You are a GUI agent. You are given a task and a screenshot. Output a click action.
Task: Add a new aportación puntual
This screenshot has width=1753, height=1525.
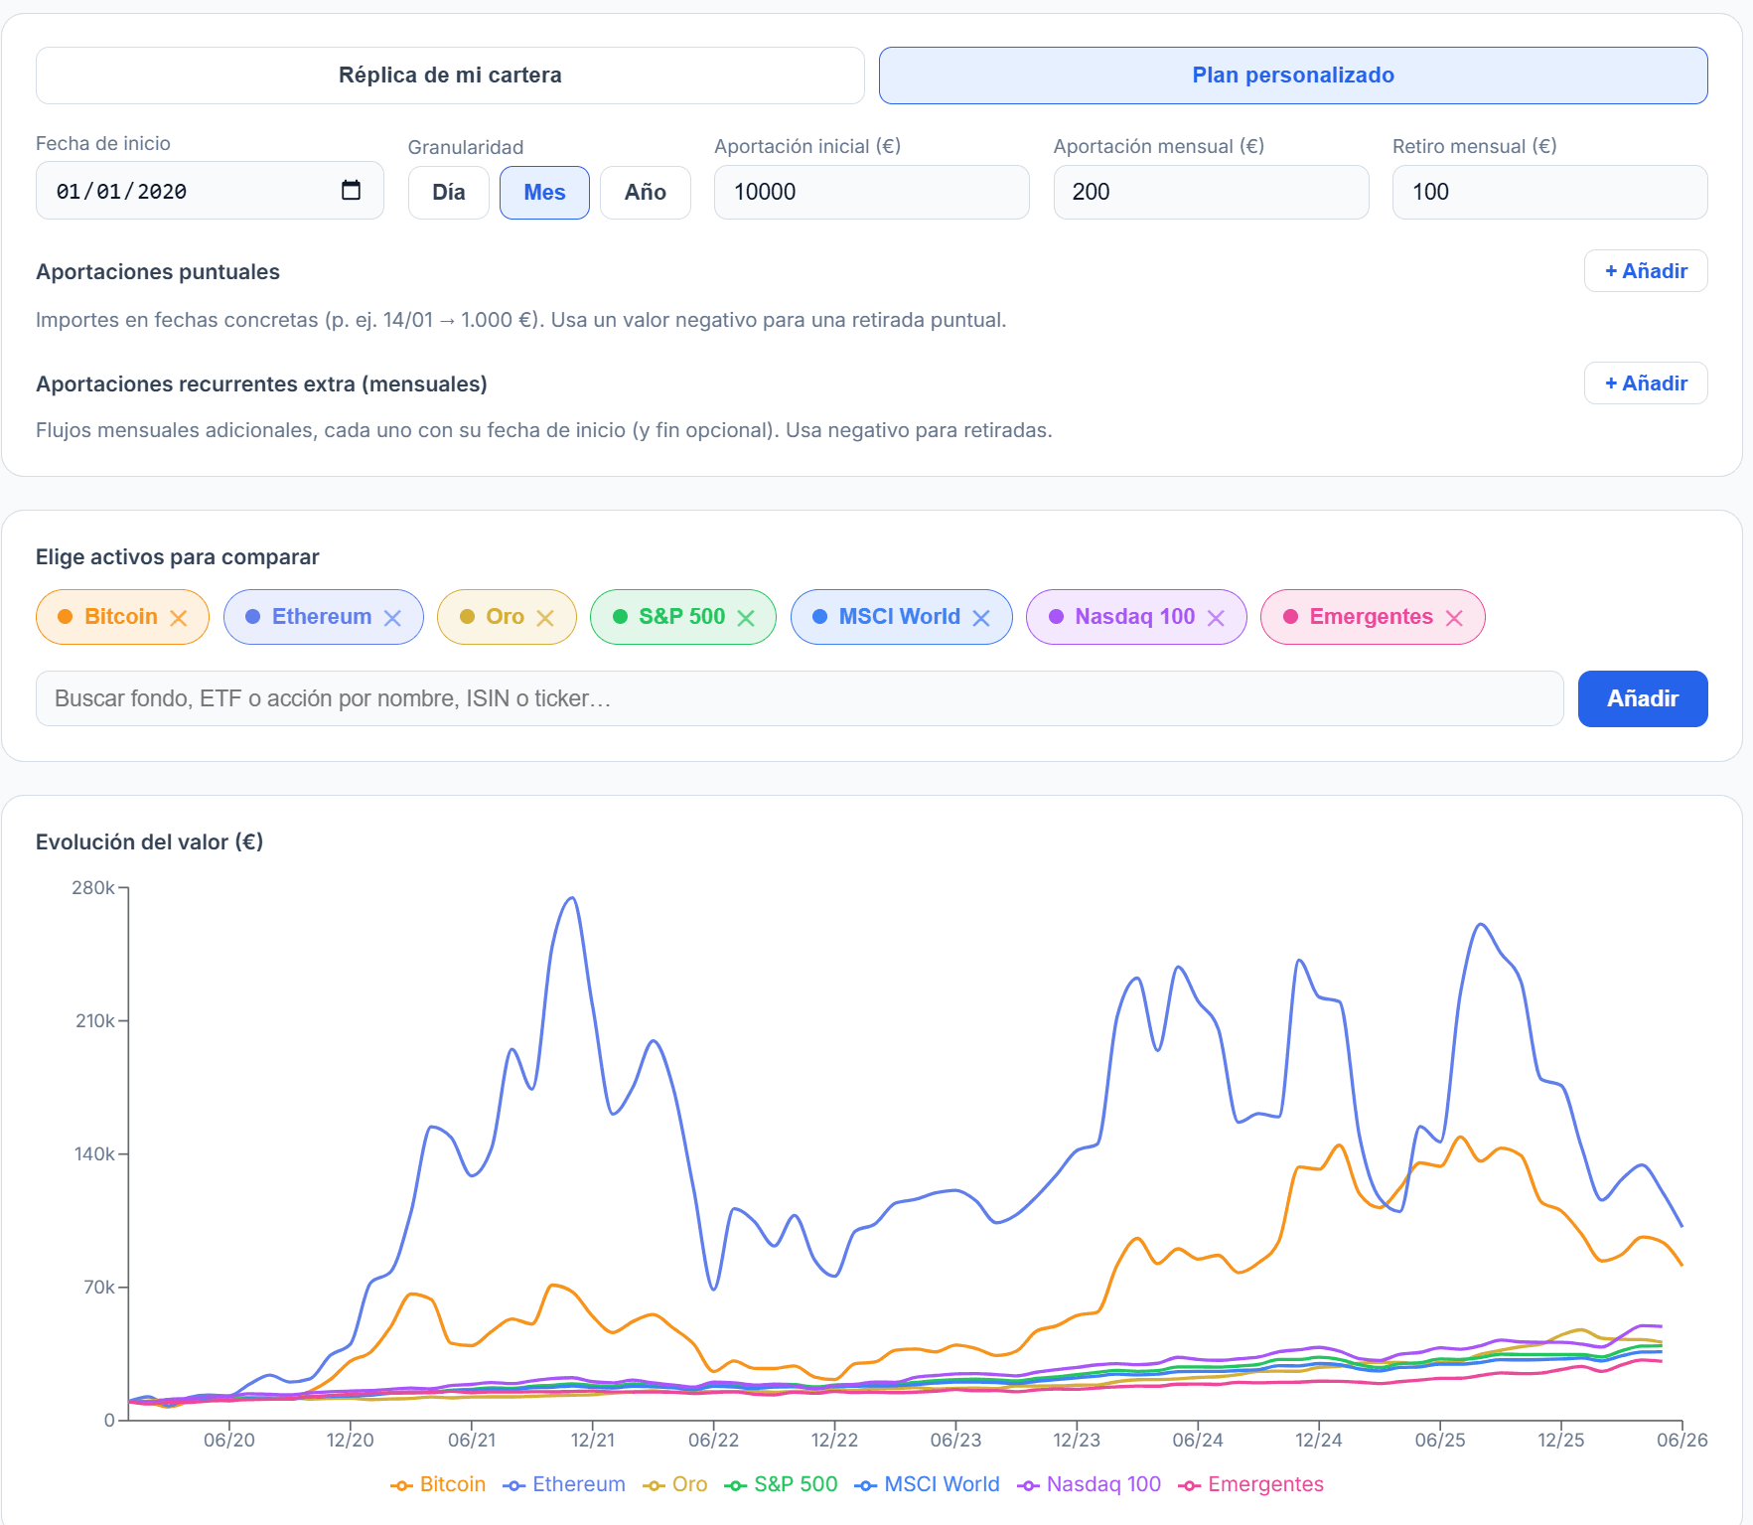click(x=1646, y=271)
